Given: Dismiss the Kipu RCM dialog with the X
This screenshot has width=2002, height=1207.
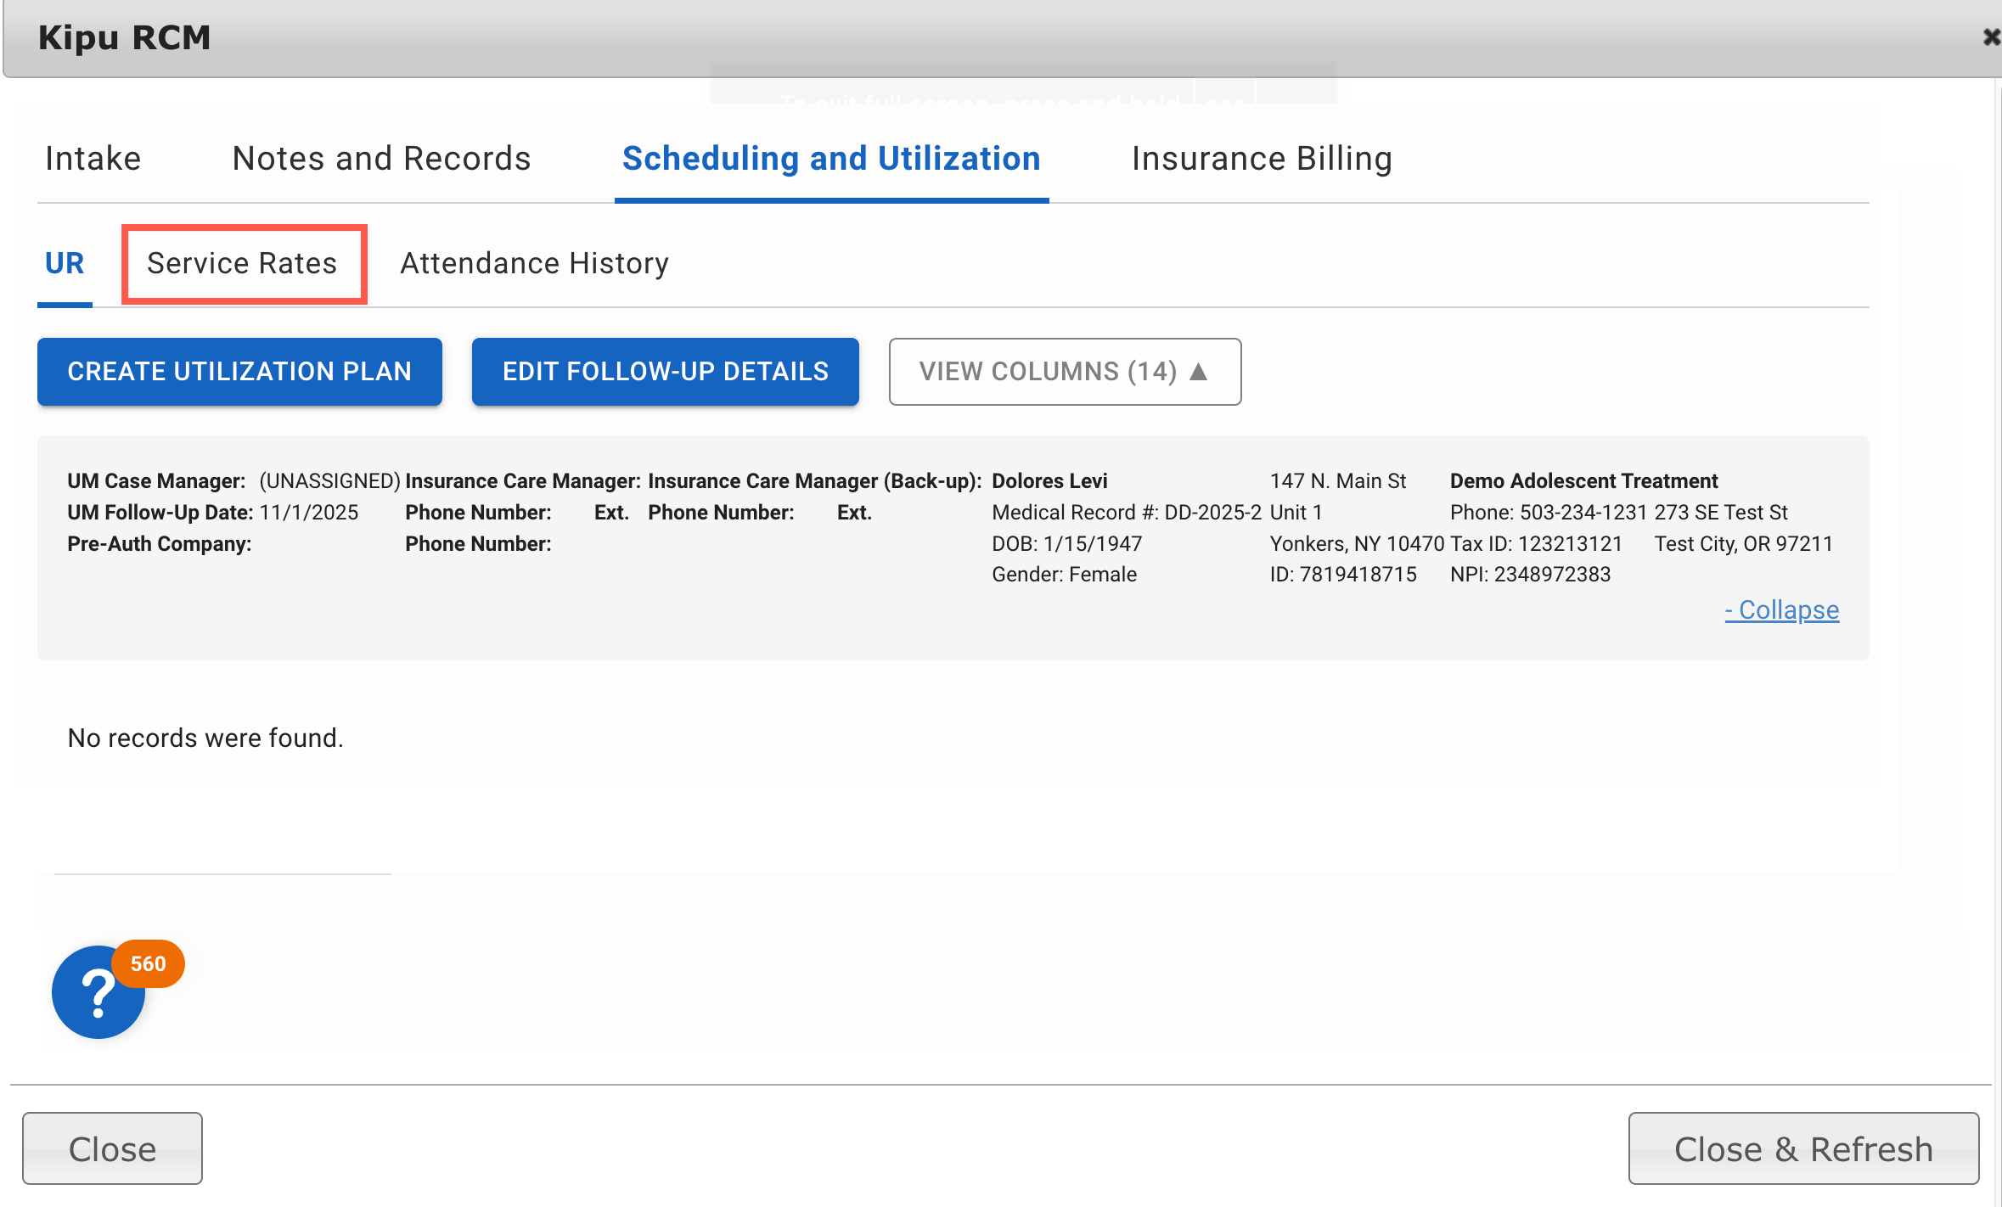Looking at the screenshot, I should pos(1991,37).
